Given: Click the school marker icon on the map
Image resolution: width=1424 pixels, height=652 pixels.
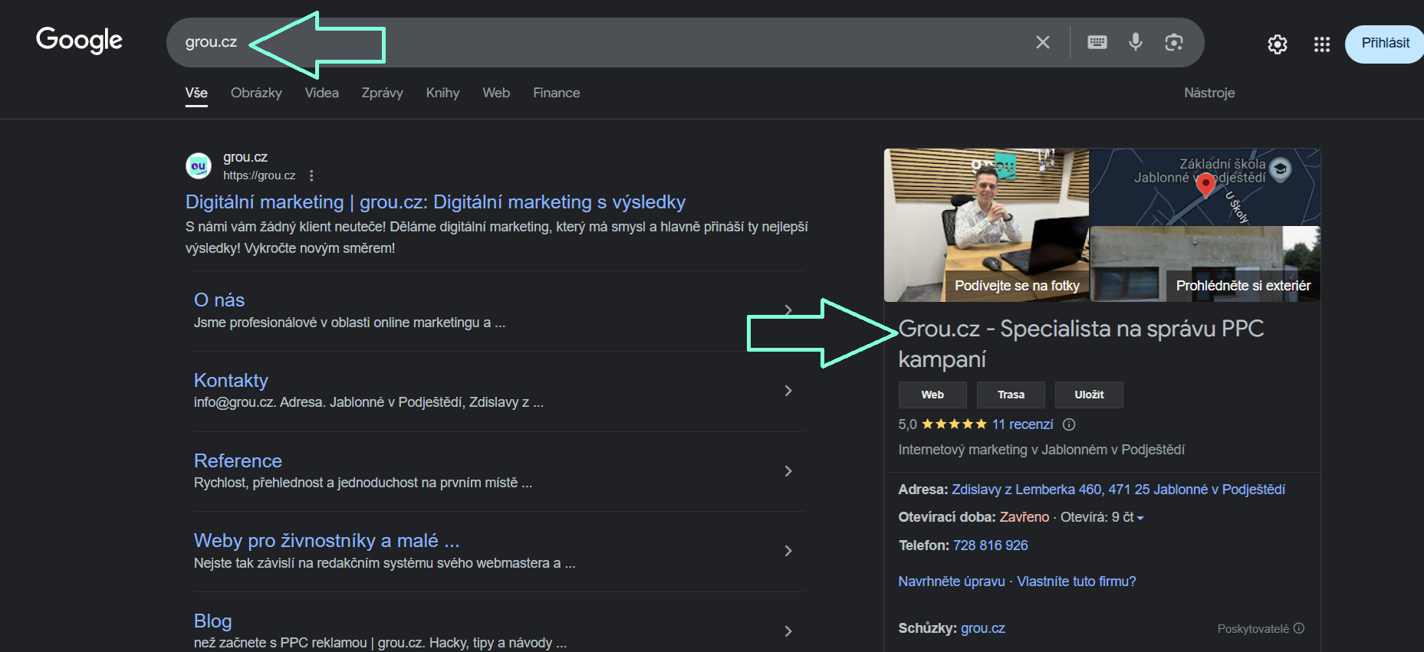Looking at the screenshot, I should (x=1280, y=169).
